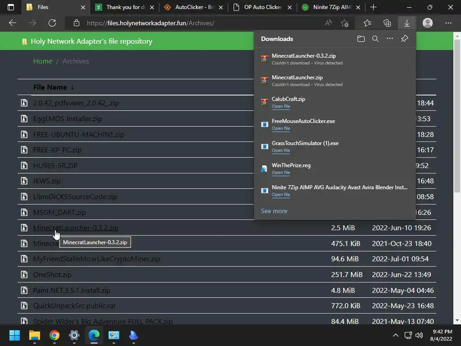Close the Files tab
This screenshot has height=346, width=461.
point(83,7)
